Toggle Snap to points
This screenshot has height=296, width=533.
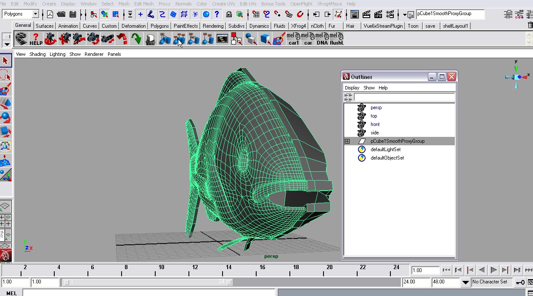[x=278, y=14]
